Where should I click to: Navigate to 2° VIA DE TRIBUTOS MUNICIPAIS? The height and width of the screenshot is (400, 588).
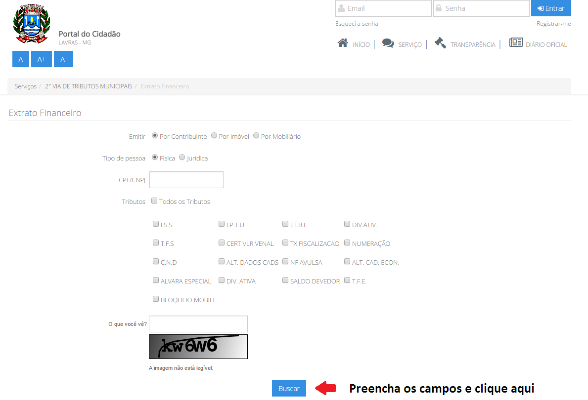(x=88, y=86)
